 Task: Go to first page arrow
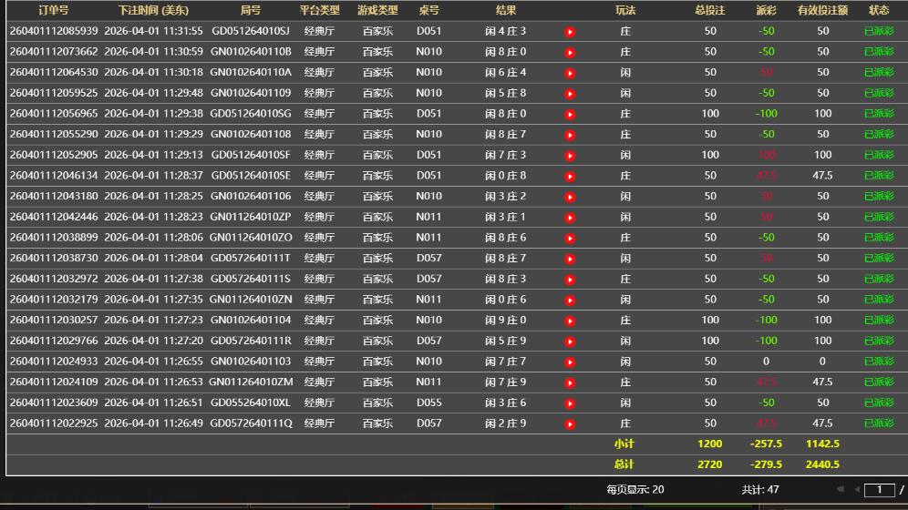tap(840, 490)
